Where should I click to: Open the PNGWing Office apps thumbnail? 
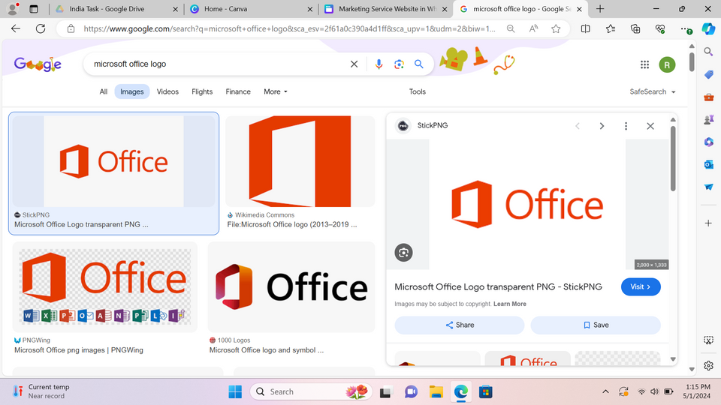105,287
